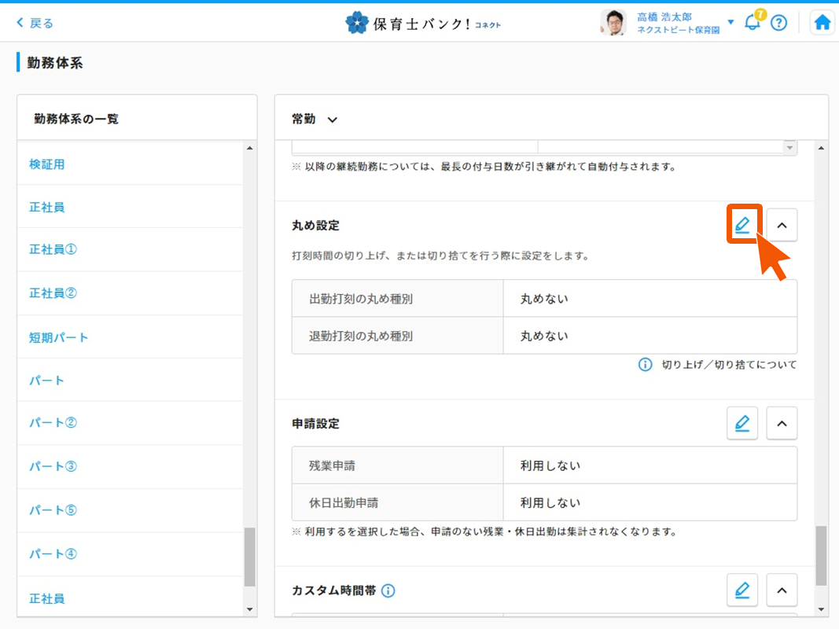Open the 常勤 work type dropdown

point(315,120)
